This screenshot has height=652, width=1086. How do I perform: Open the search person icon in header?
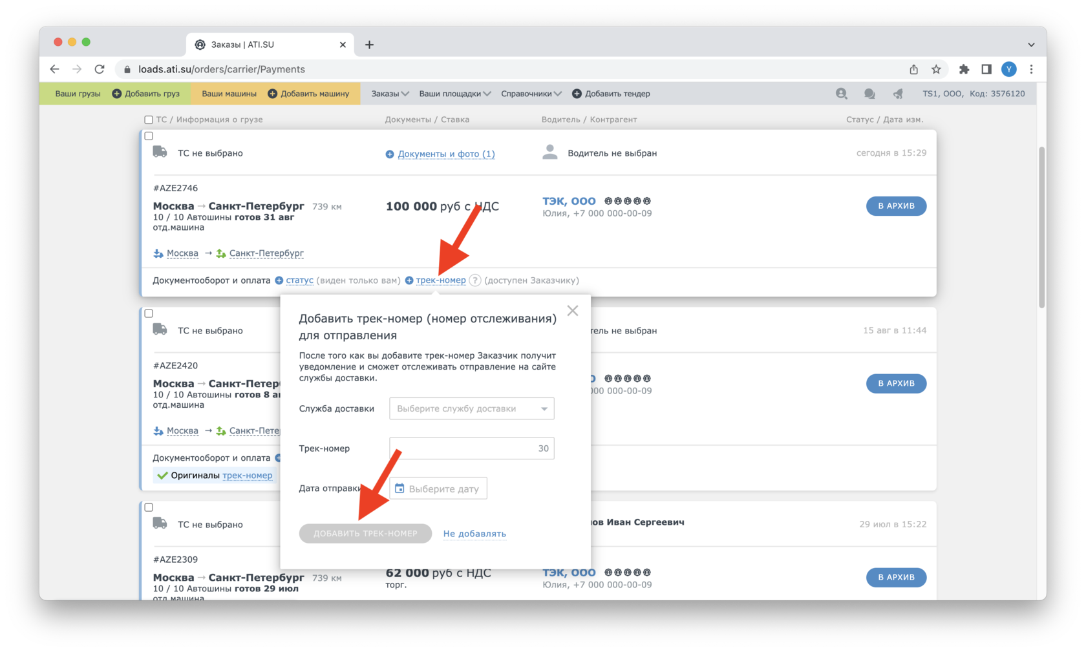(841, 94)
